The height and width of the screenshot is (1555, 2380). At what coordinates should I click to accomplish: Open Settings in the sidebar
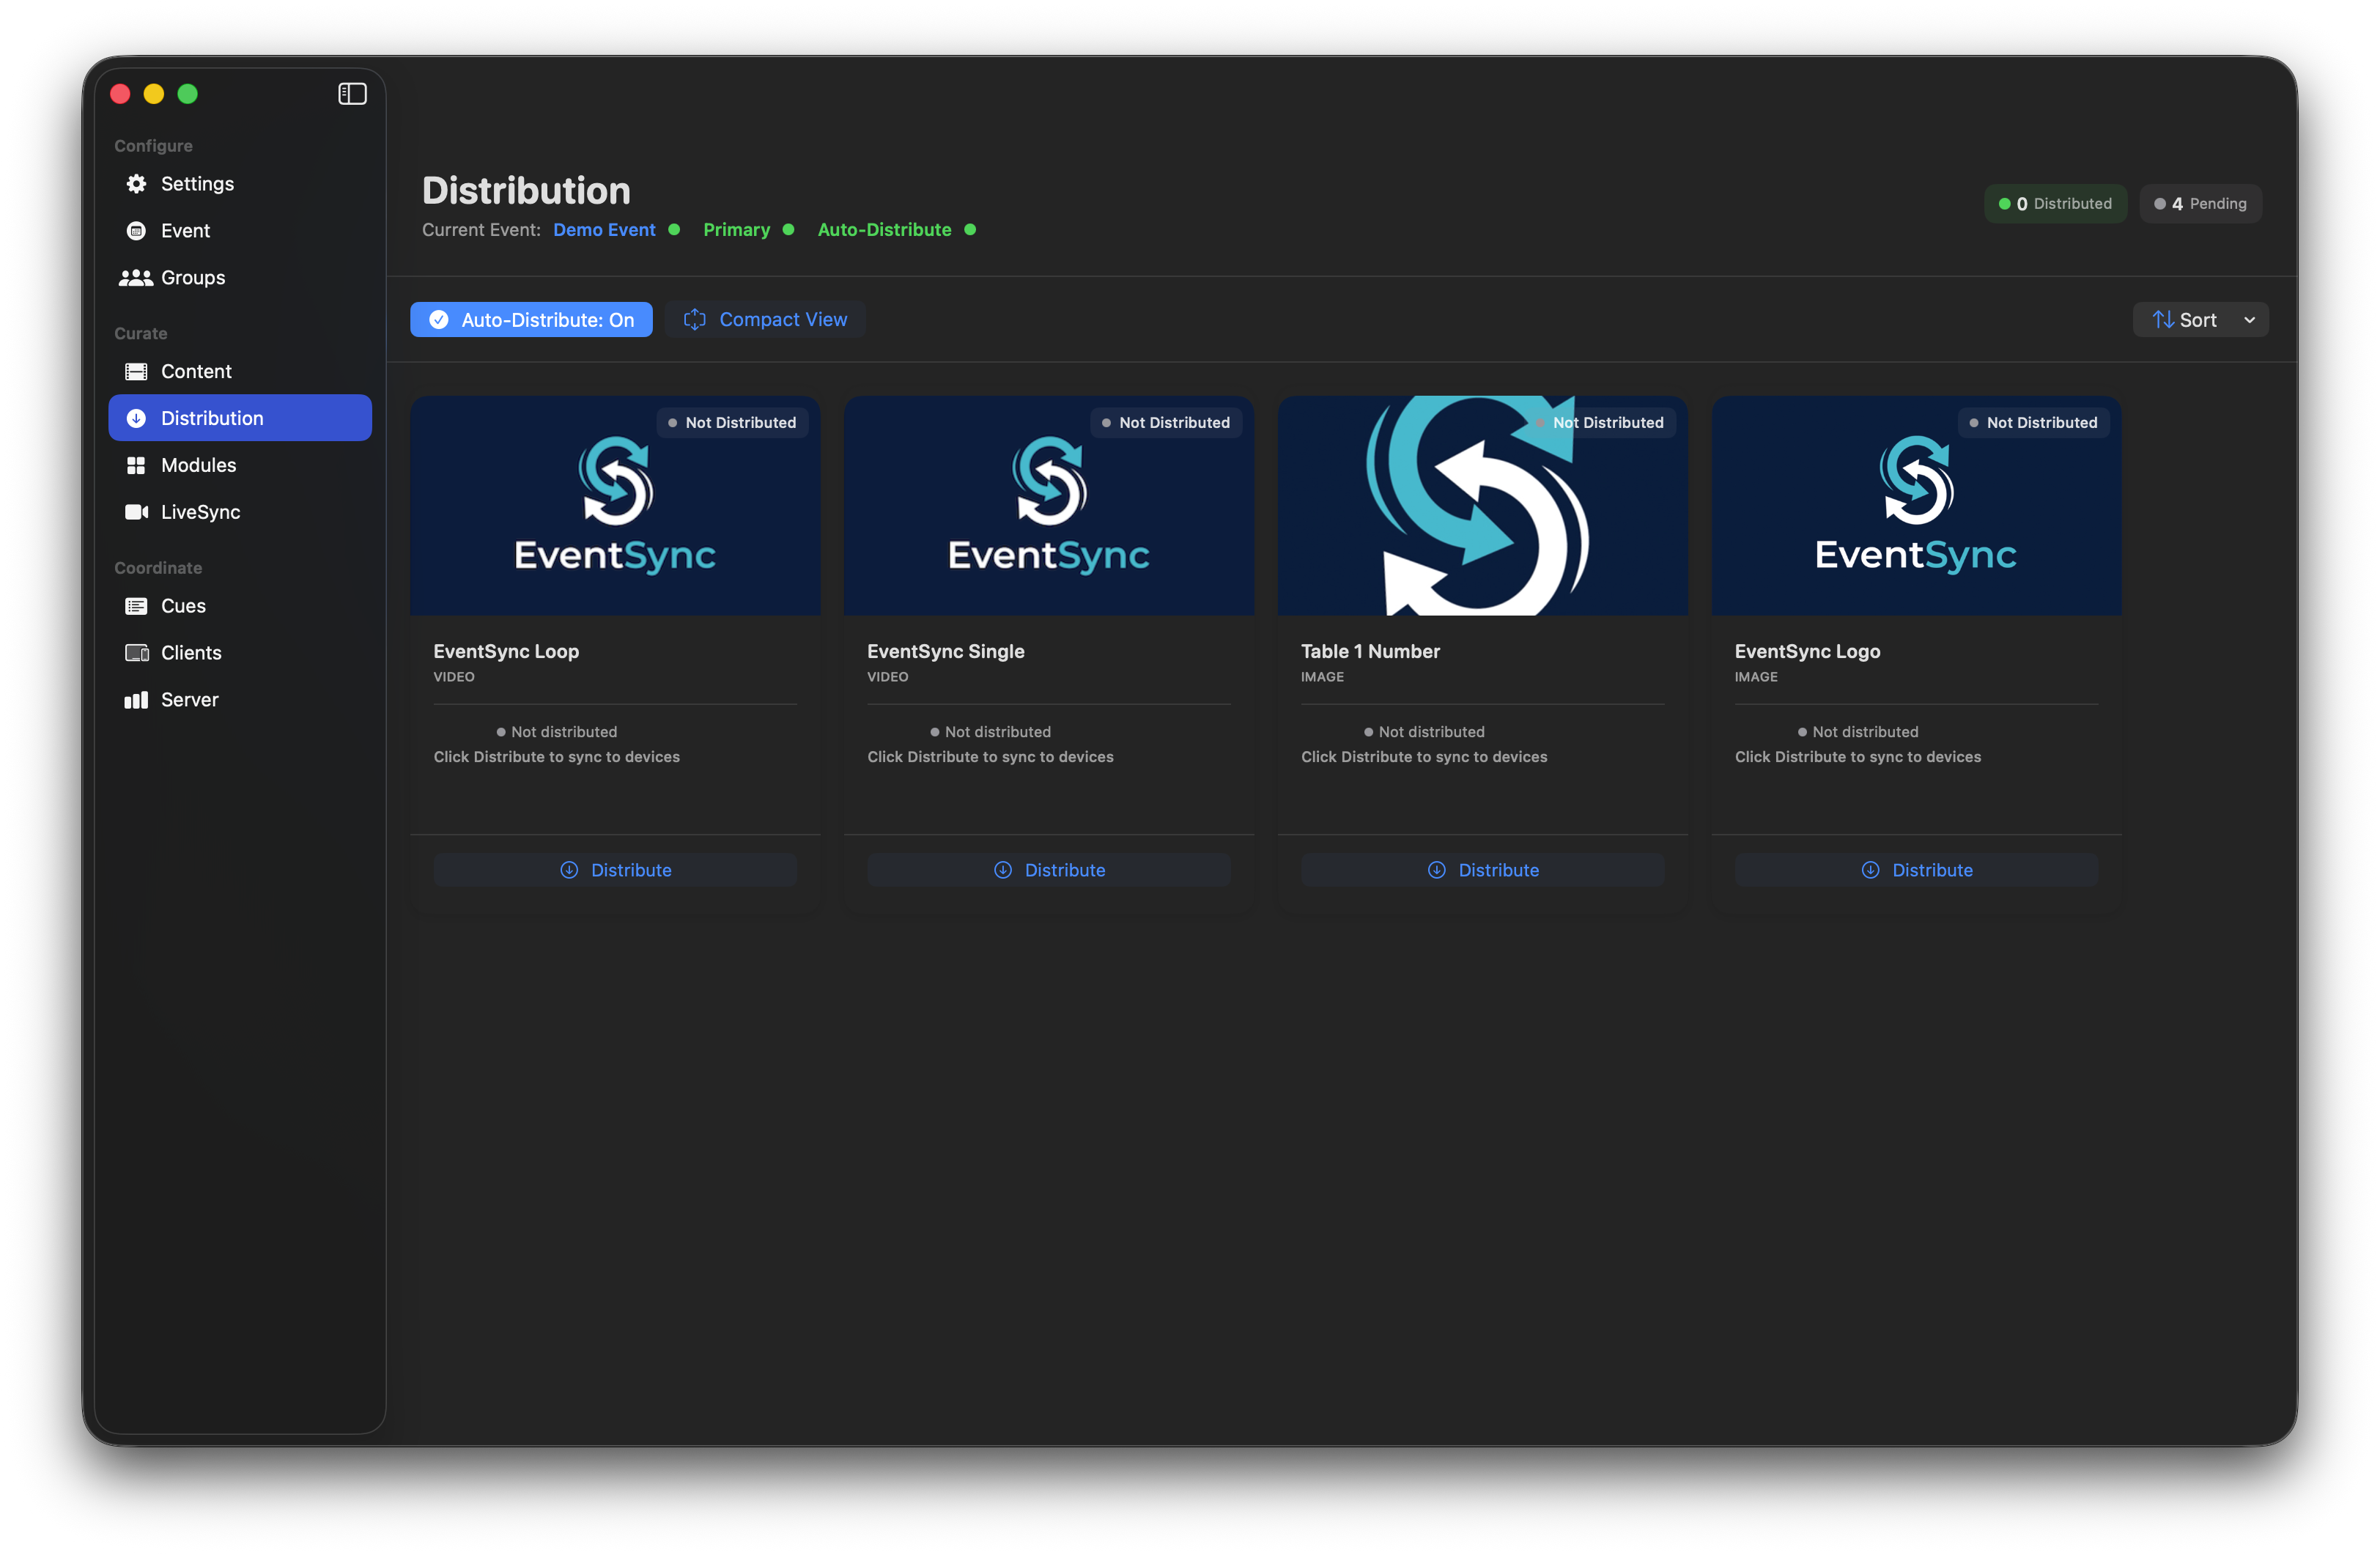point(240,184)
